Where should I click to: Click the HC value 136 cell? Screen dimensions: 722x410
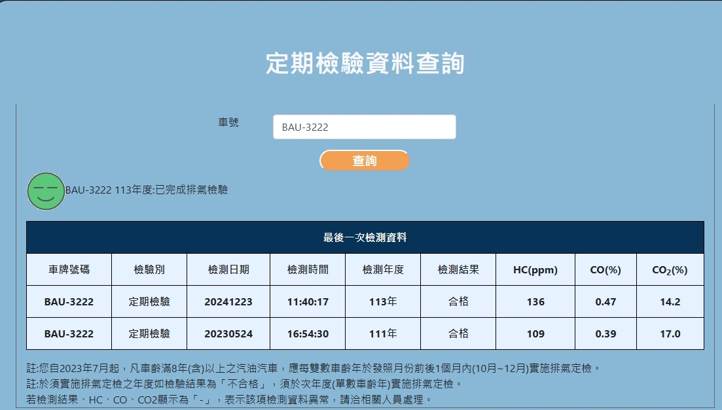point(535,302)
